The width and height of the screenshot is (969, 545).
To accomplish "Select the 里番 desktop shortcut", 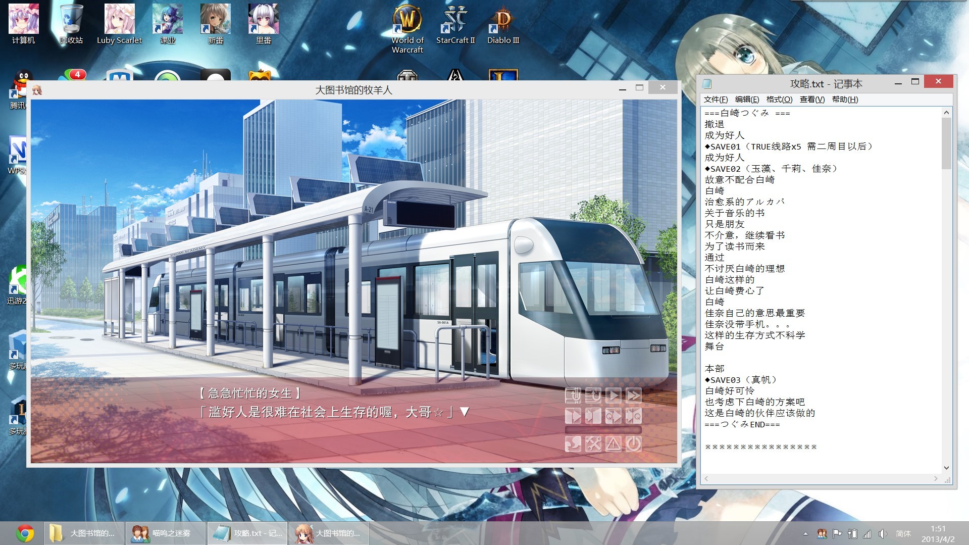I will coord(263,24).
